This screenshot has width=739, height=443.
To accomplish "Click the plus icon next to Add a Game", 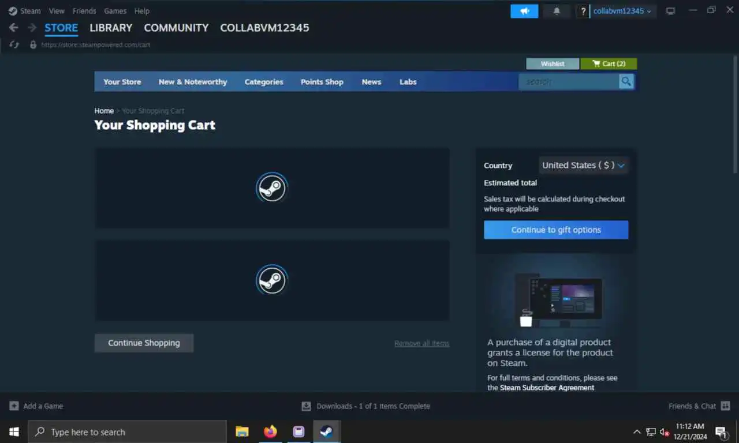I will click(x=14, y=406).
